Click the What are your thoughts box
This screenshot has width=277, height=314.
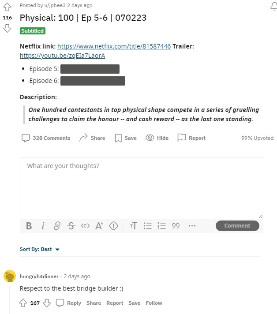click(x=142, y=188)
